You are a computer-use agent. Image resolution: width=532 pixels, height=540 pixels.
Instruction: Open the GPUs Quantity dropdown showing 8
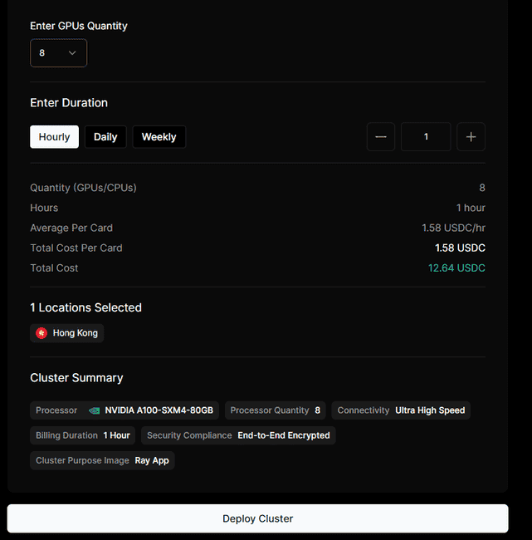(58, 53)
